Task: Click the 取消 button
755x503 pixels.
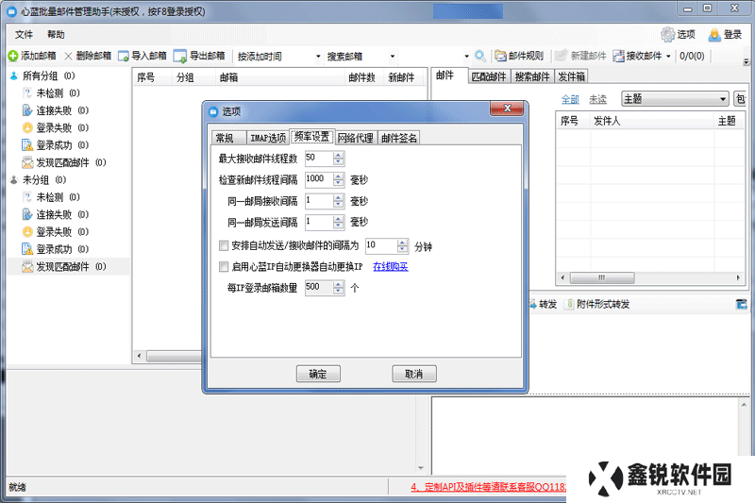Action: pyautogui.click(x=414, y=374)
